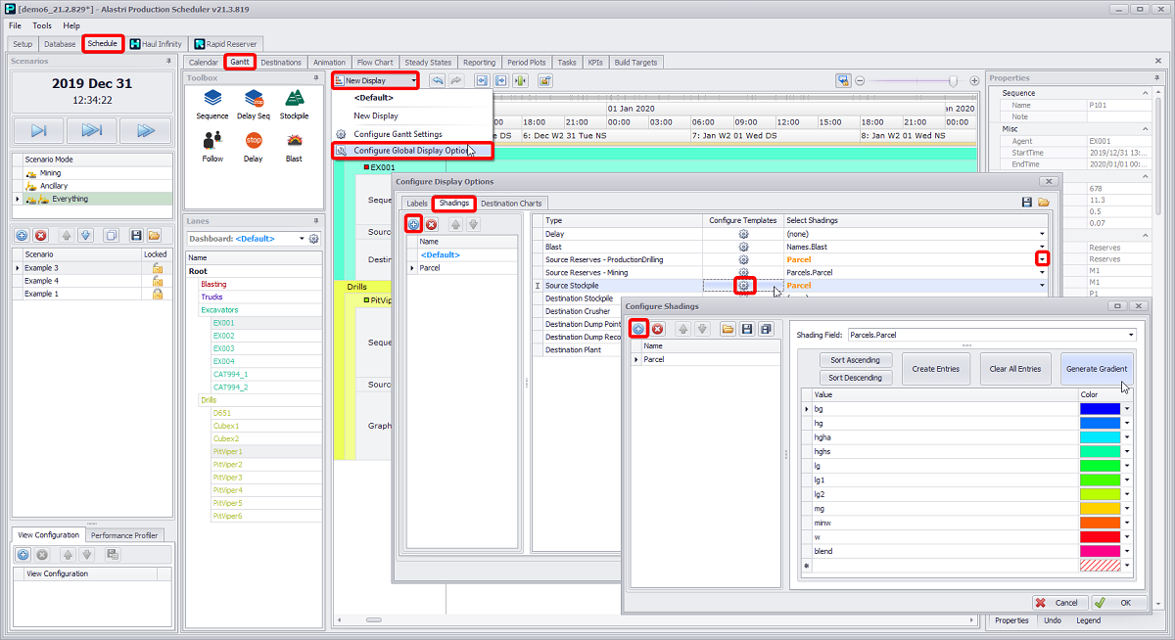Delete shading in Configure Shadings dialog
This screenshot has width=1175, height=640.
pyautogui.click(x=658, y=329)
